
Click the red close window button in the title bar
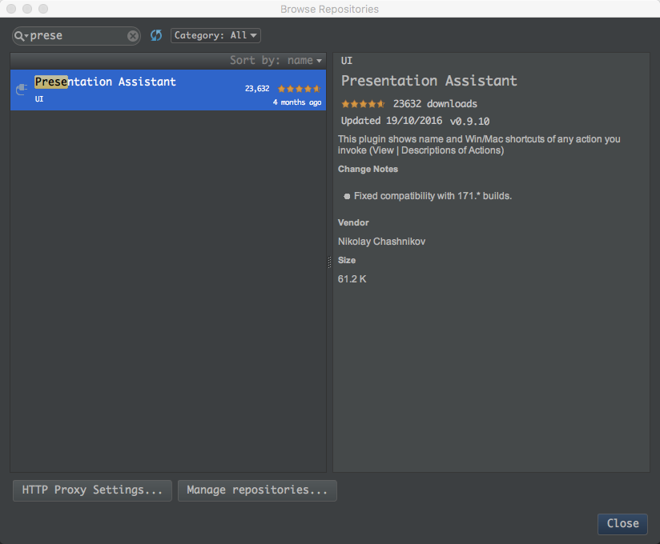pyautogui.click(x=11, y=9)
